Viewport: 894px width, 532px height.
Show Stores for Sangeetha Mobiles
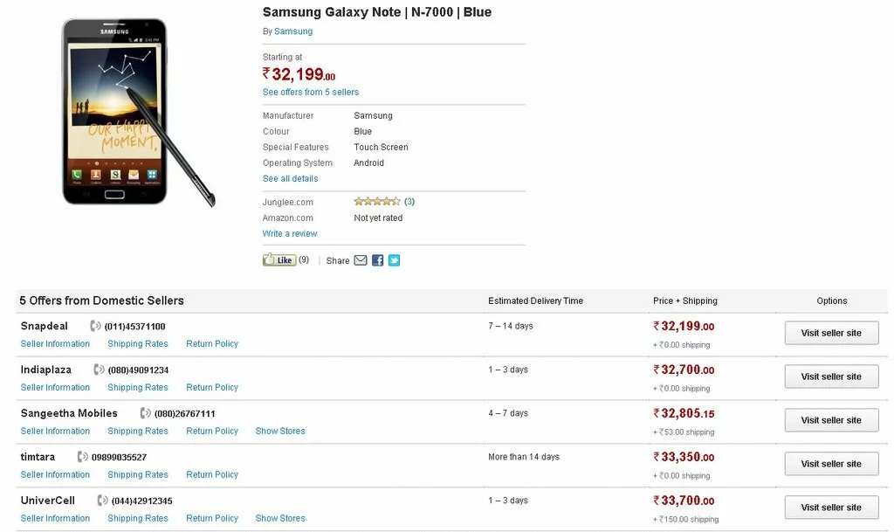click(x=280, y=431)
